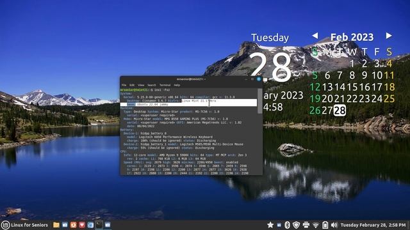Click the American Megatrends UEFI line
This screenshot has height=230, width=410.
click(184, 123)
